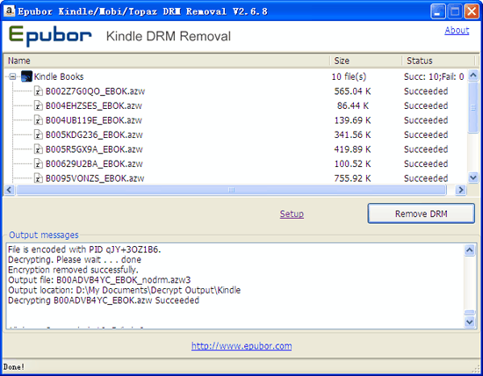Sort list by Name column header
Viewport: 483px width, 376px height.
(166, 61)
